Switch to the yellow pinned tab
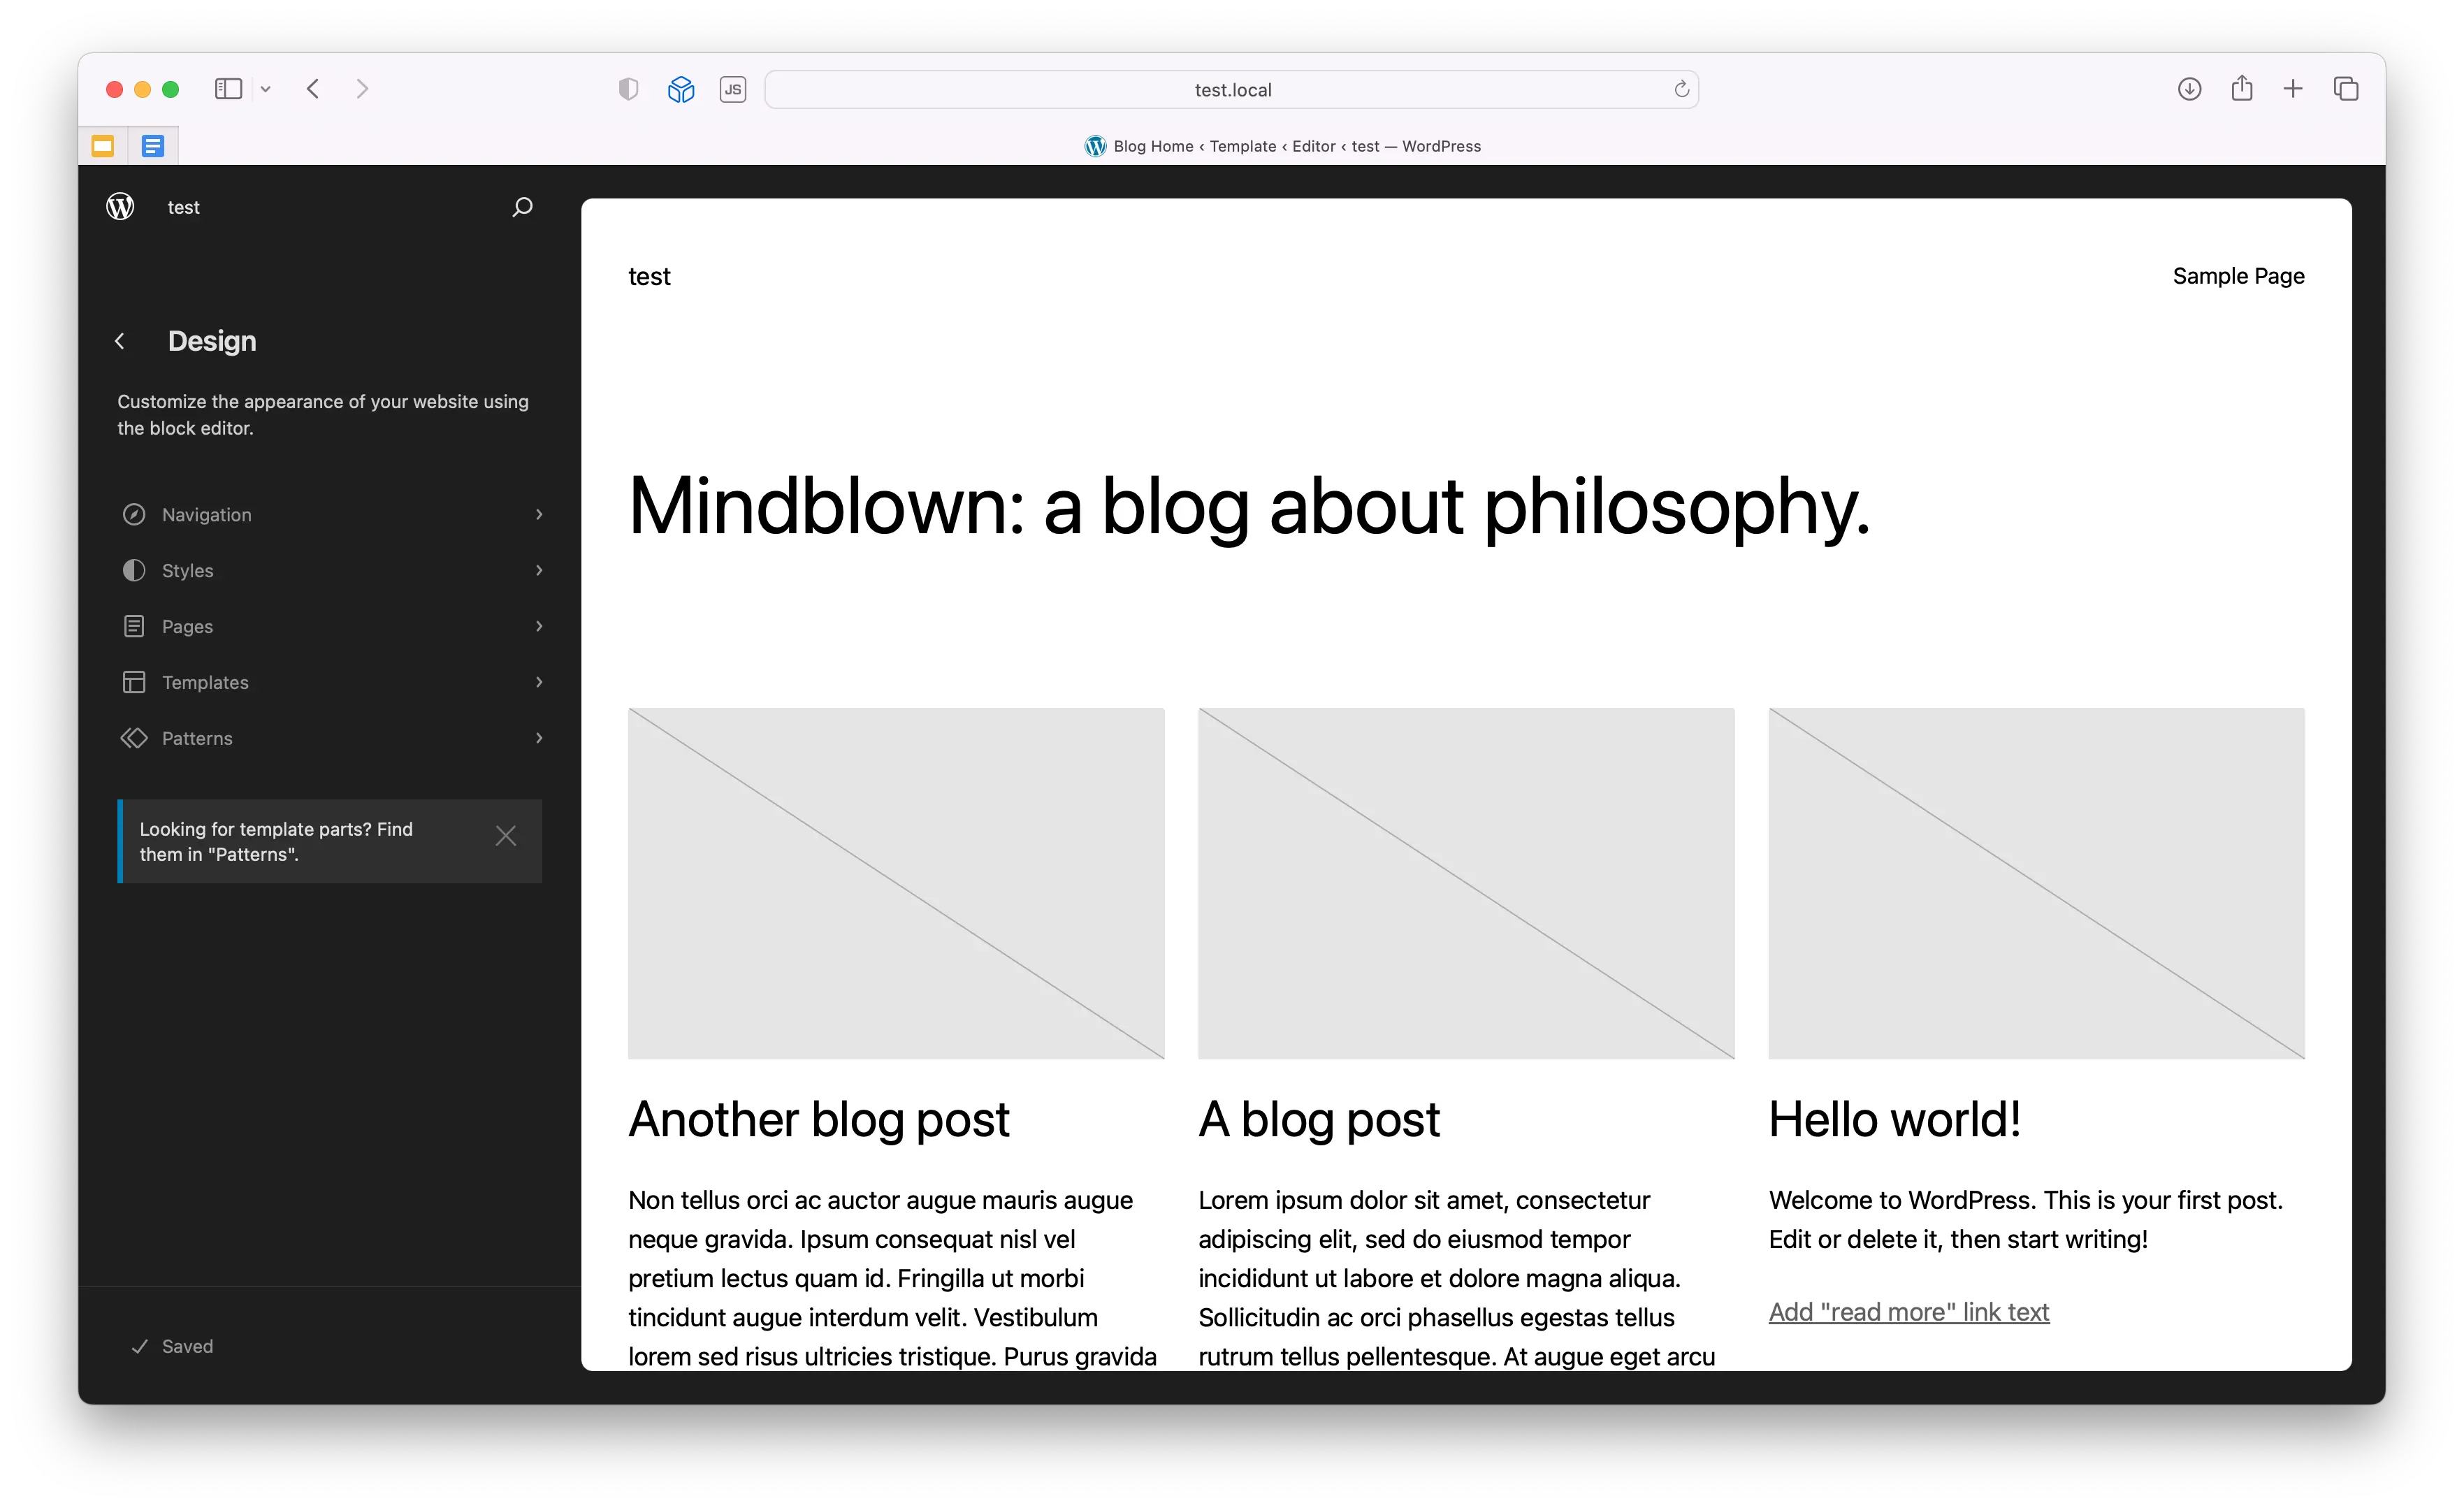Screen dimensions: 2464x1508 (x=103, y=146)
